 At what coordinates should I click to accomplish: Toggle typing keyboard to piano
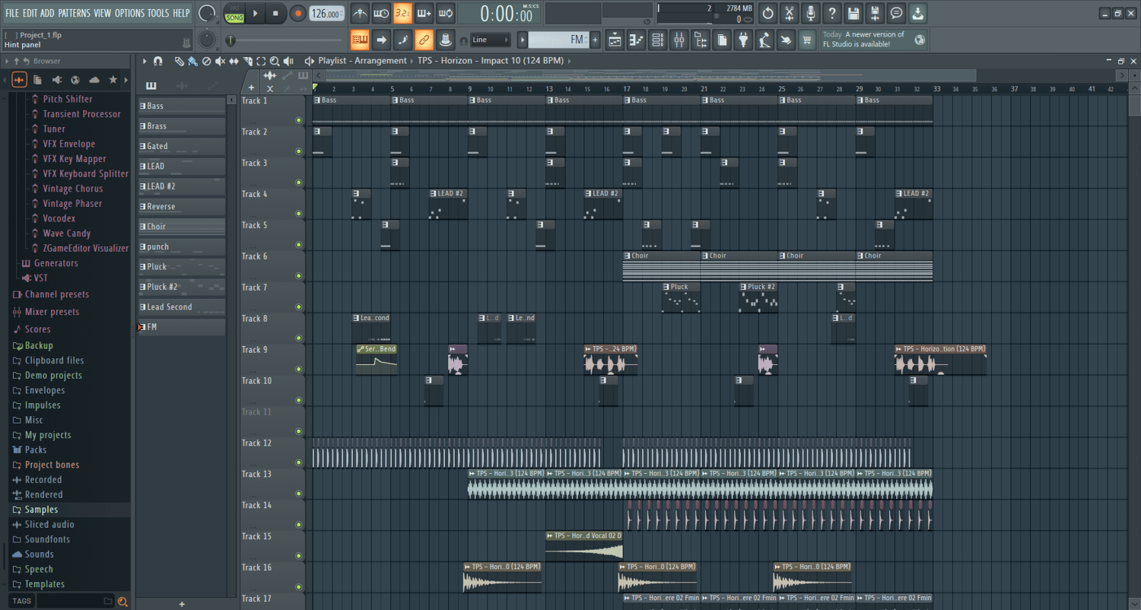coord(360,40)
